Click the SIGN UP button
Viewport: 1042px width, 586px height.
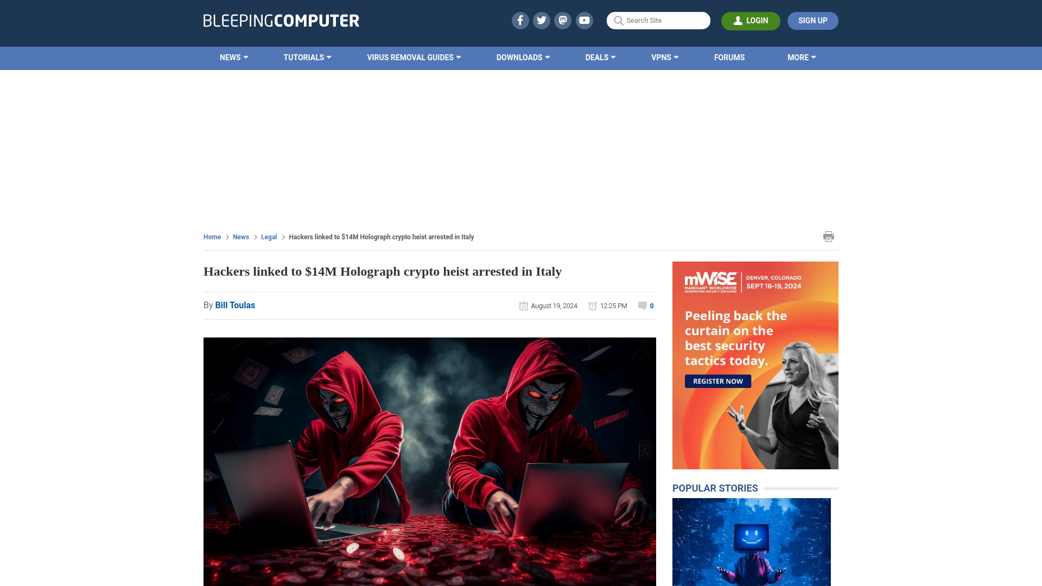point(813,21)
